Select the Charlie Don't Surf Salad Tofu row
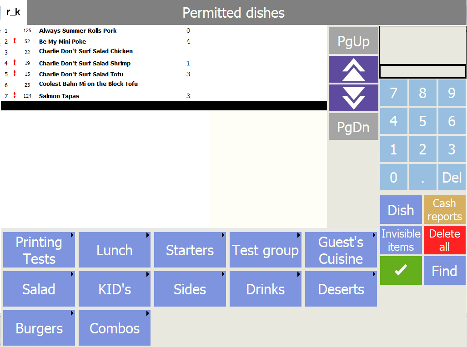The height and width of the screenshot is (347, 467). coord(81,74)
